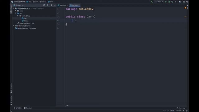
Task: Click on the 'package com.abhay;' code line
Action: tap(80, 9)
